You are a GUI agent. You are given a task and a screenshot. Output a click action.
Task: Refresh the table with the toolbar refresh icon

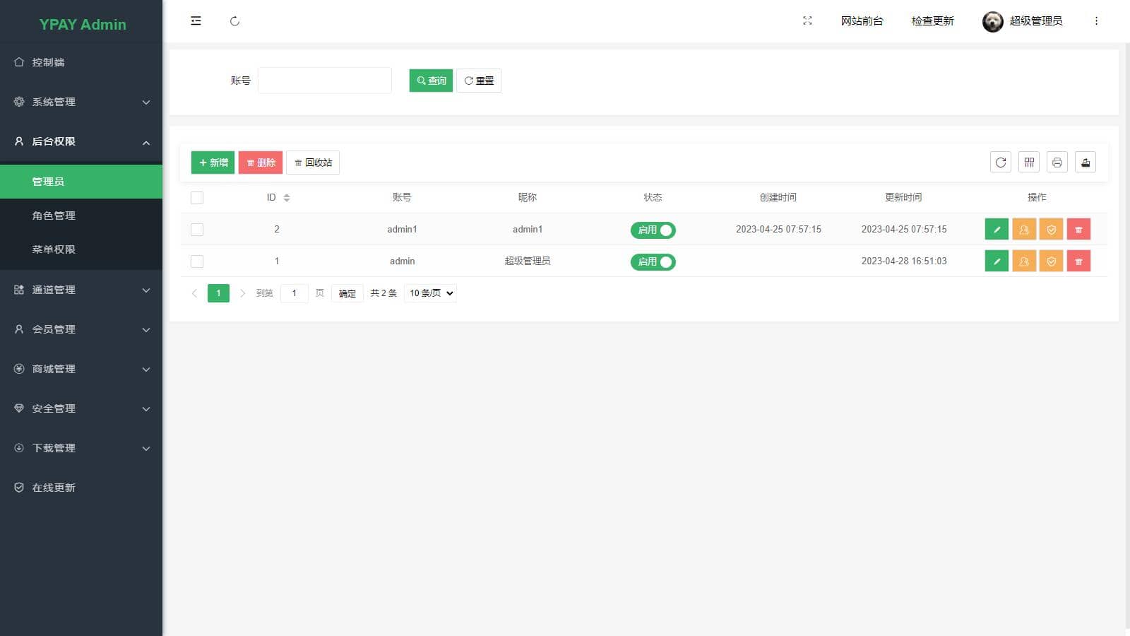click(x=1001, y=163)
